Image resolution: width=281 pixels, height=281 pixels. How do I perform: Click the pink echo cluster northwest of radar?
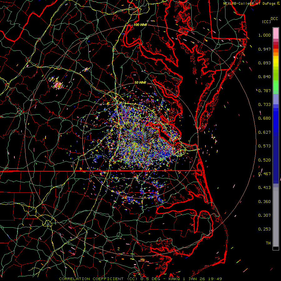tap(58, 84)
